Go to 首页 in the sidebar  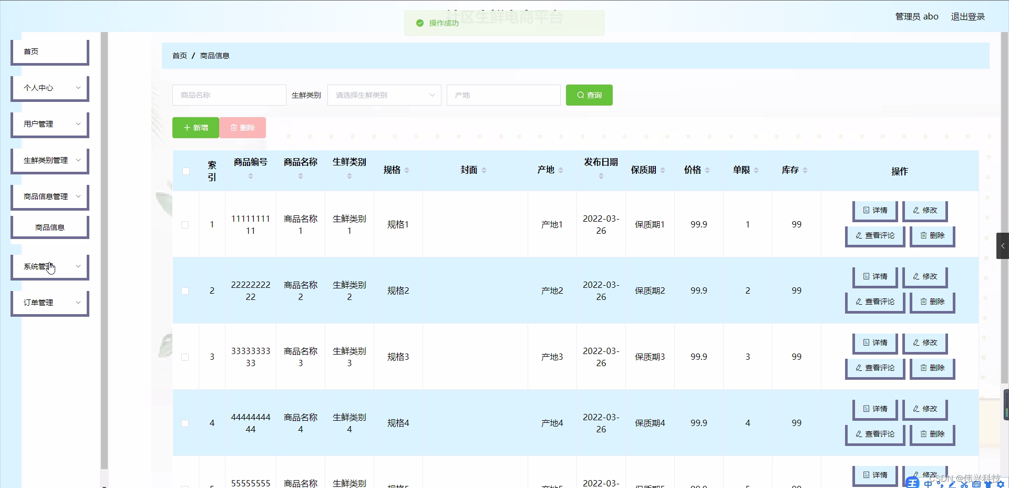[x=50, y=52]
